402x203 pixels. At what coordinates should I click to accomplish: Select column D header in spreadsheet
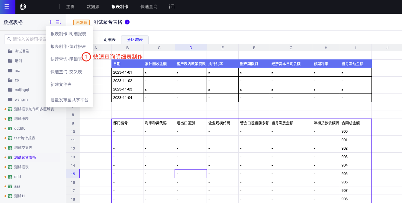tap(191, 48)
